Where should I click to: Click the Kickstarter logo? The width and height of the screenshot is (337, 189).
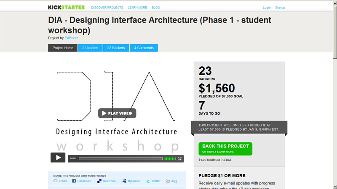[66, 8]
